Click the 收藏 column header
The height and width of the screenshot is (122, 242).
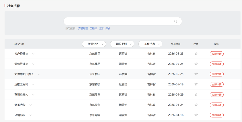click(x=196, y=44)
